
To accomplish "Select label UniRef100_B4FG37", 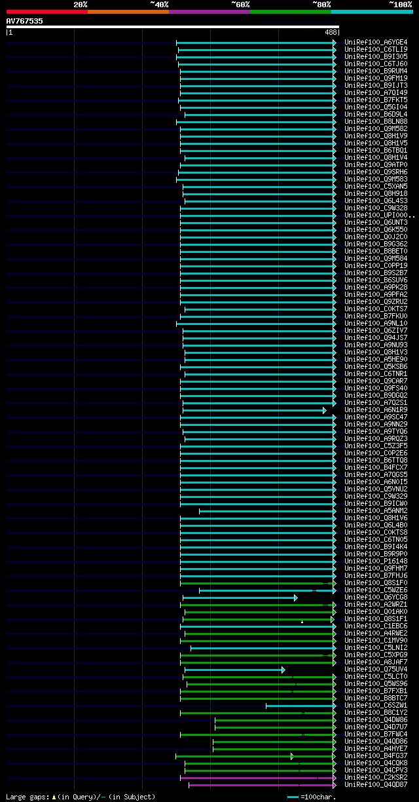I will pos(376,755).
